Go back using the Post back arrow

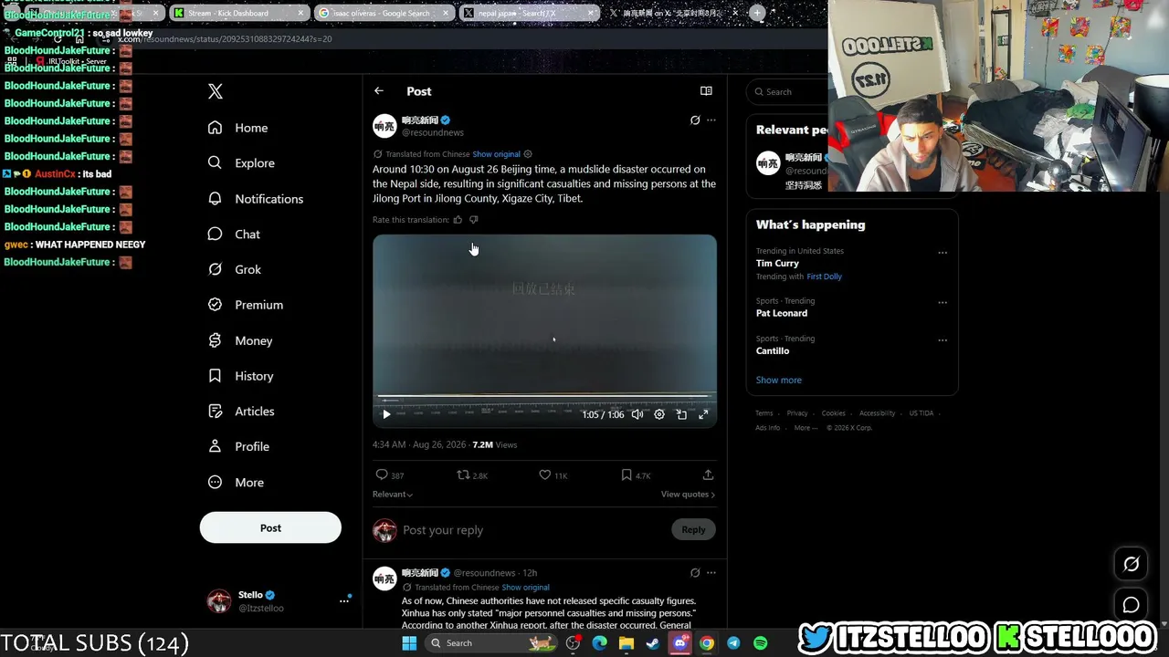(379, 91)
